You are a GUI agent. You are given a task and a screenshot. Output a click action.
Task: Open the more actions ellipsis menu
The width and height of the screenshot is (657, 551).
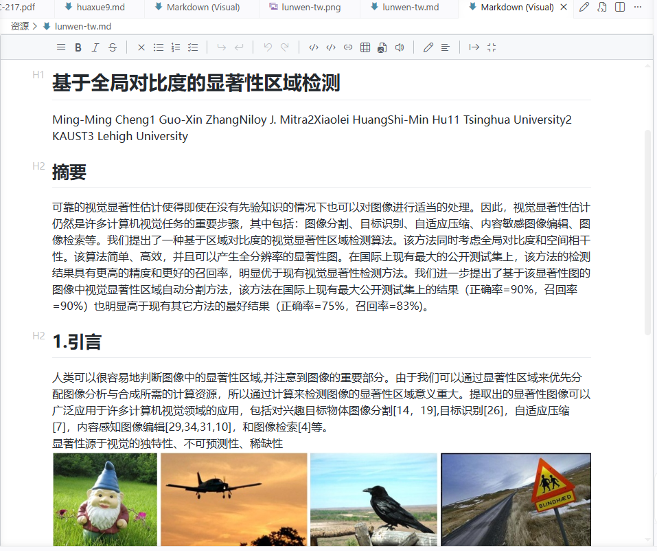coord(637,7)
